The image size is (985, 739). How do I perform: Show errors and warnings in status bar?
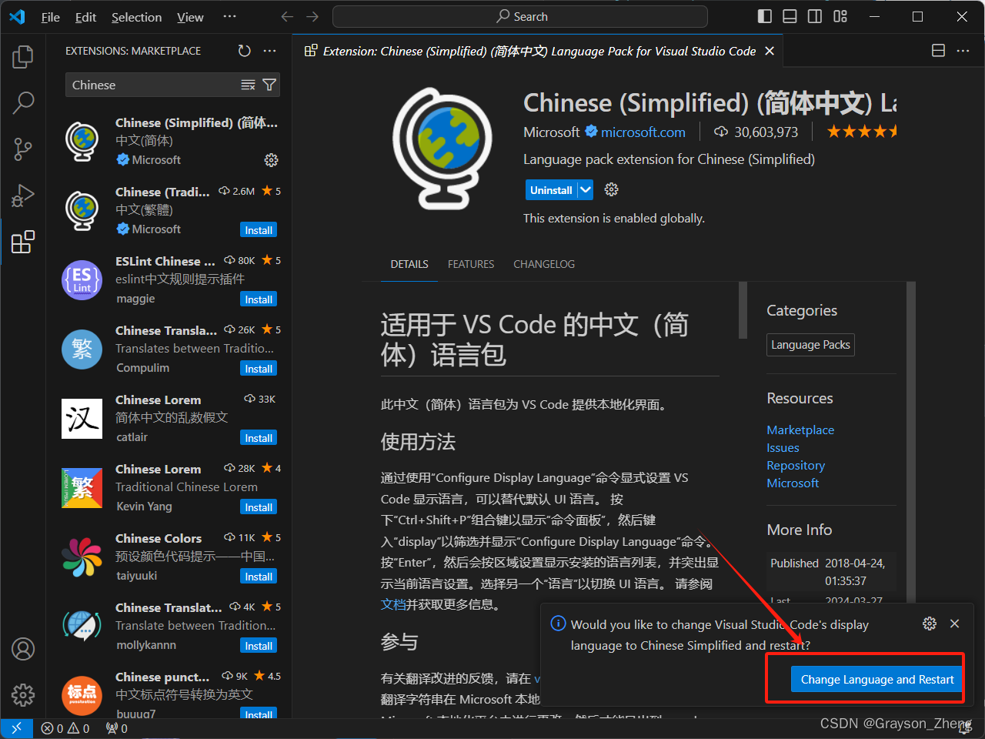coord(65,728)
